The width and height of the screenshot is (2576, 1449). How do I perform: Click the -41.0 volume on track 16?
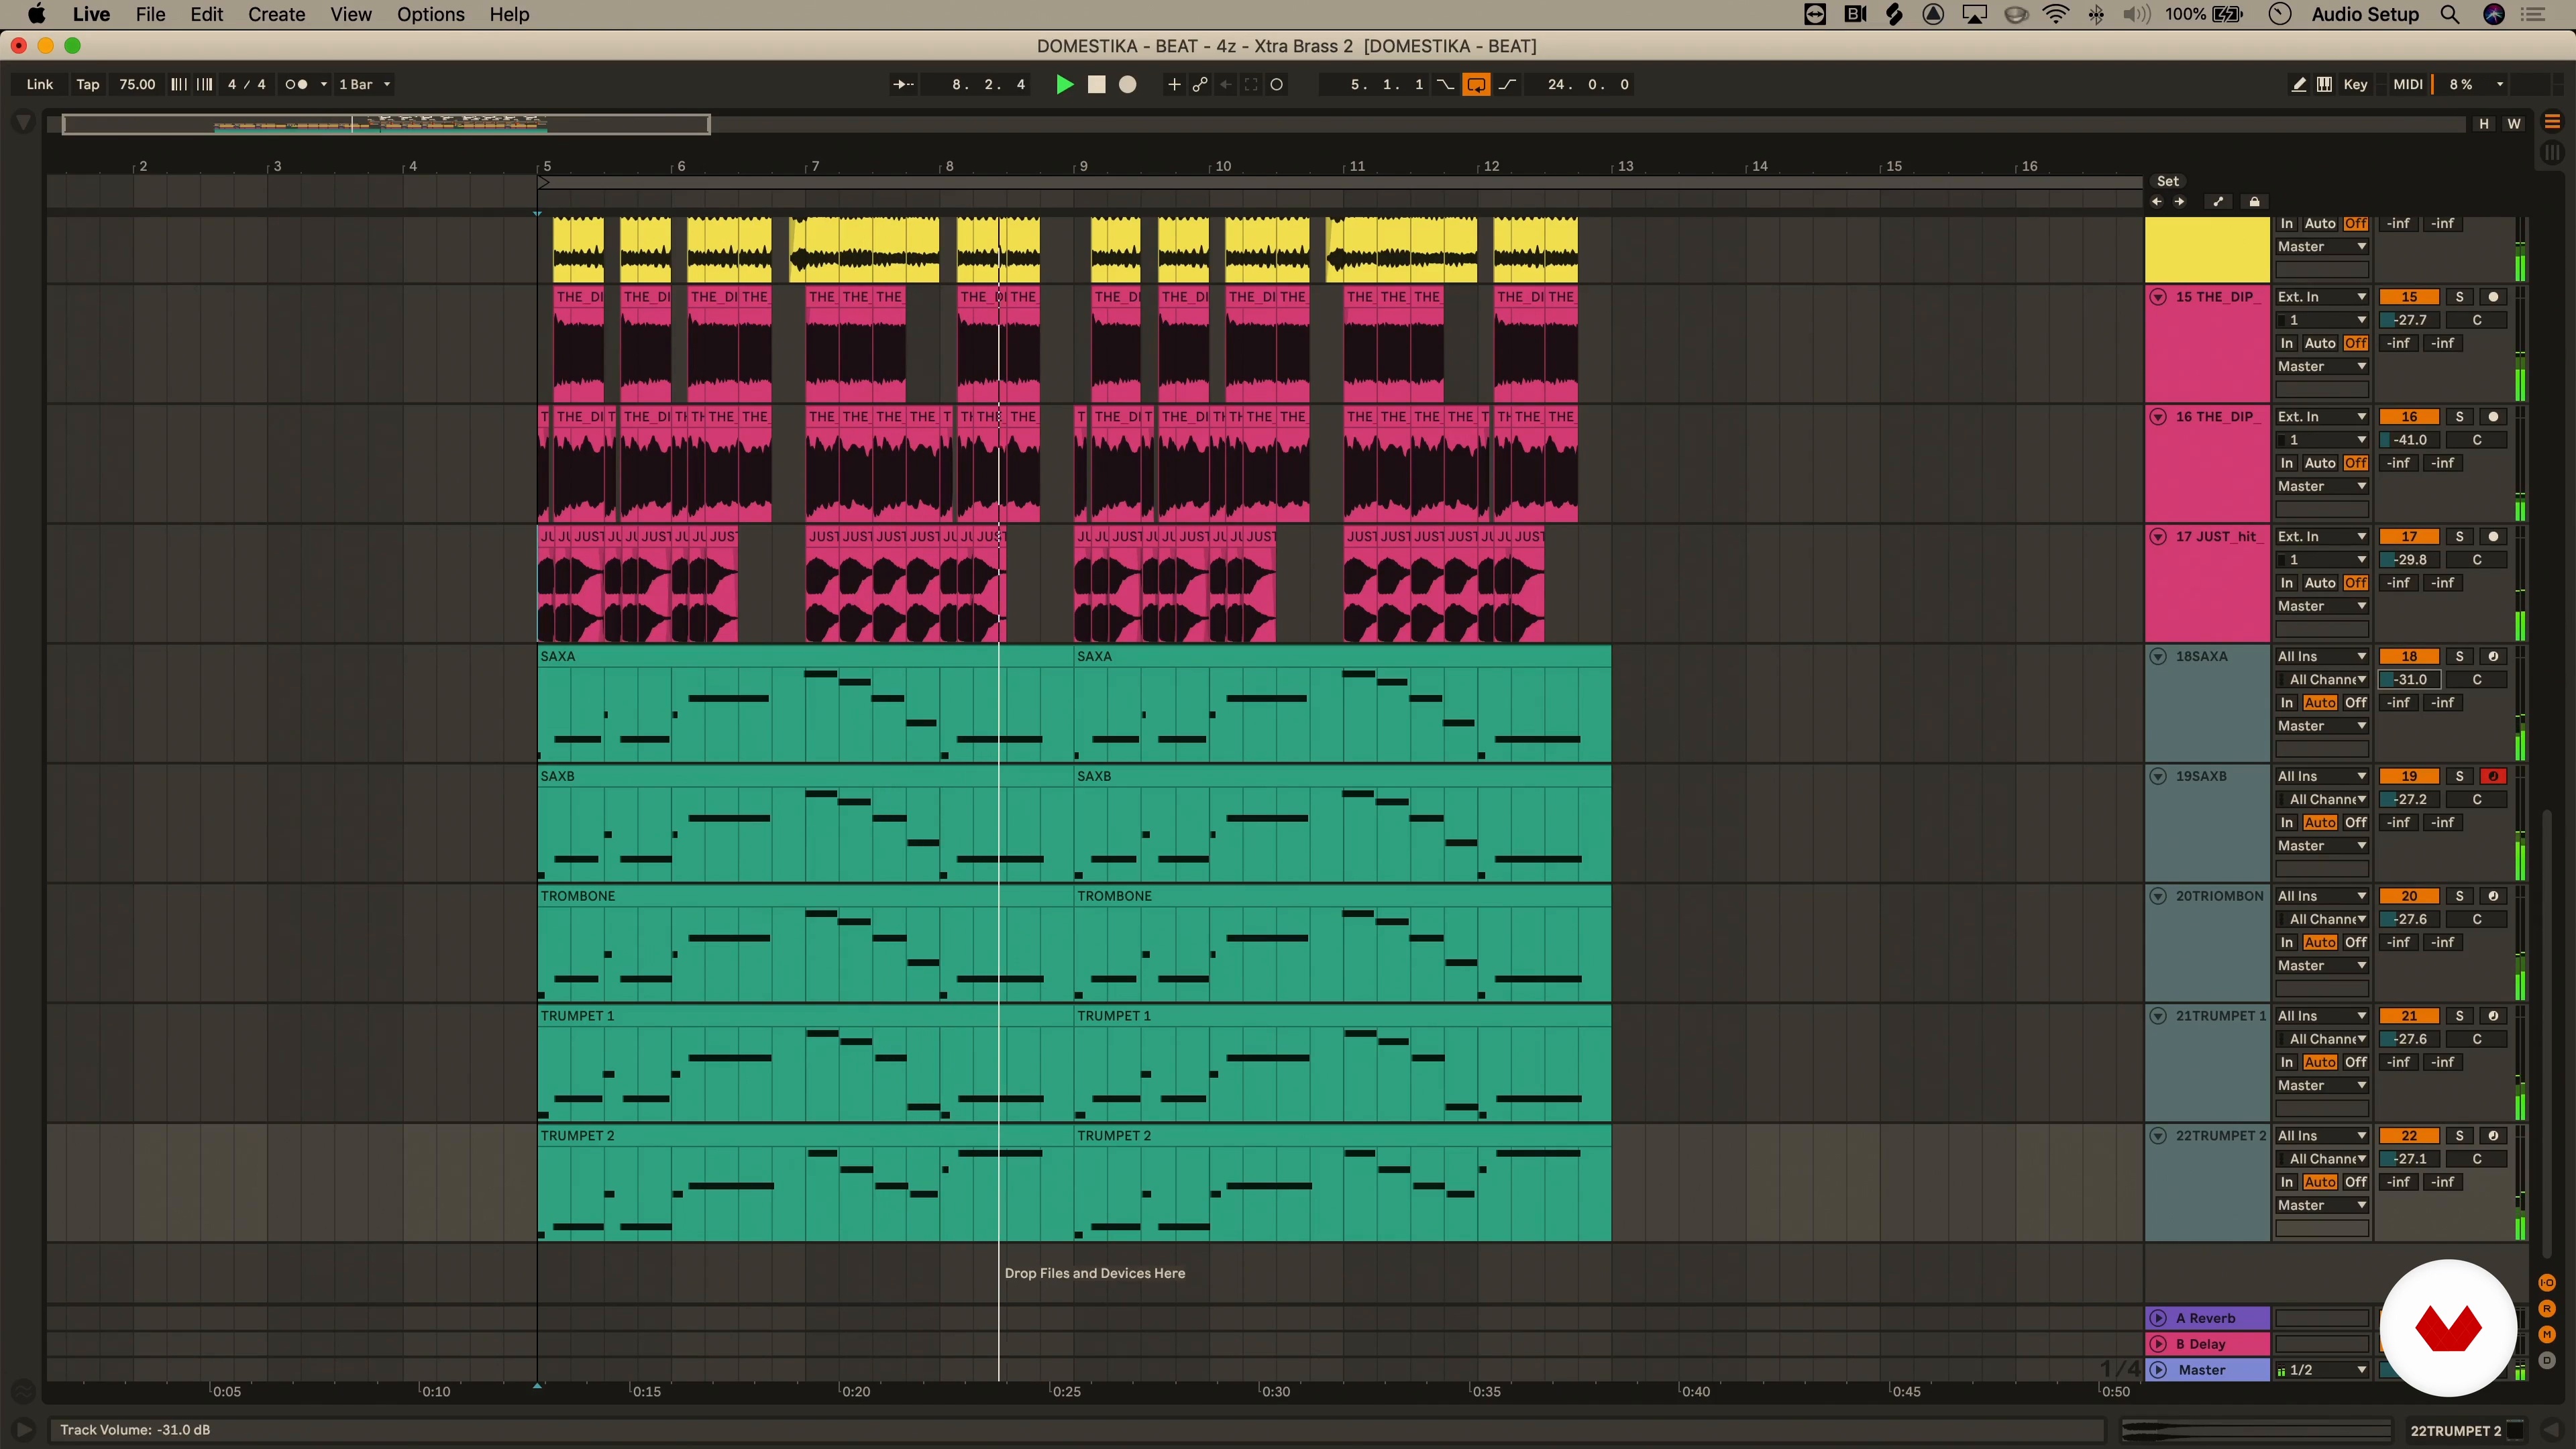point(2410,440)
